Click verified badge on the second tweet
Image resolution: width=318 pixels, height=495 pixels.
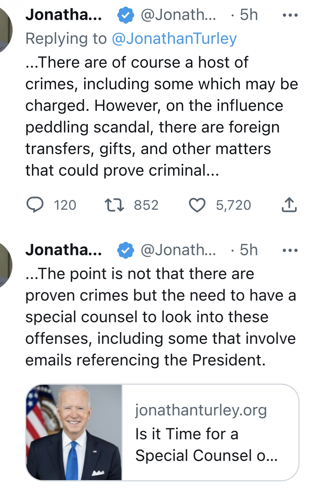126,250
